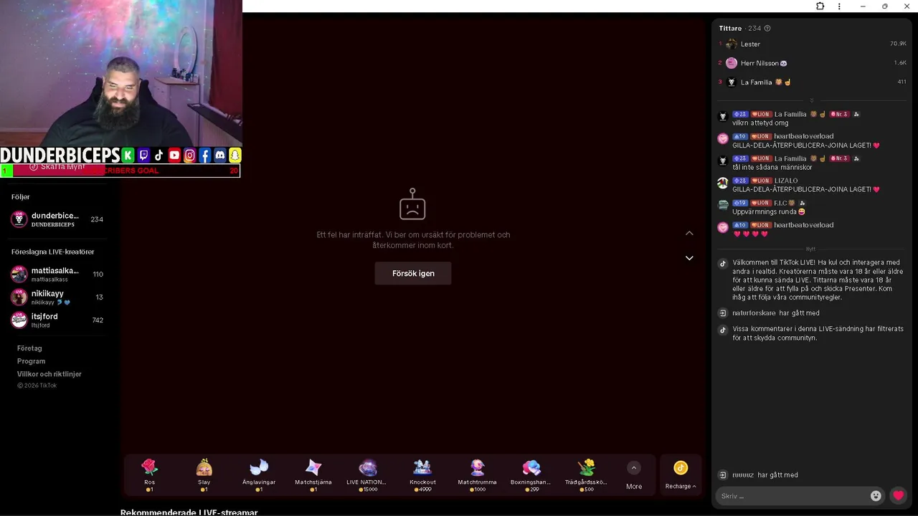Expand the top viewers list double chevron

(x=812, y=100)
